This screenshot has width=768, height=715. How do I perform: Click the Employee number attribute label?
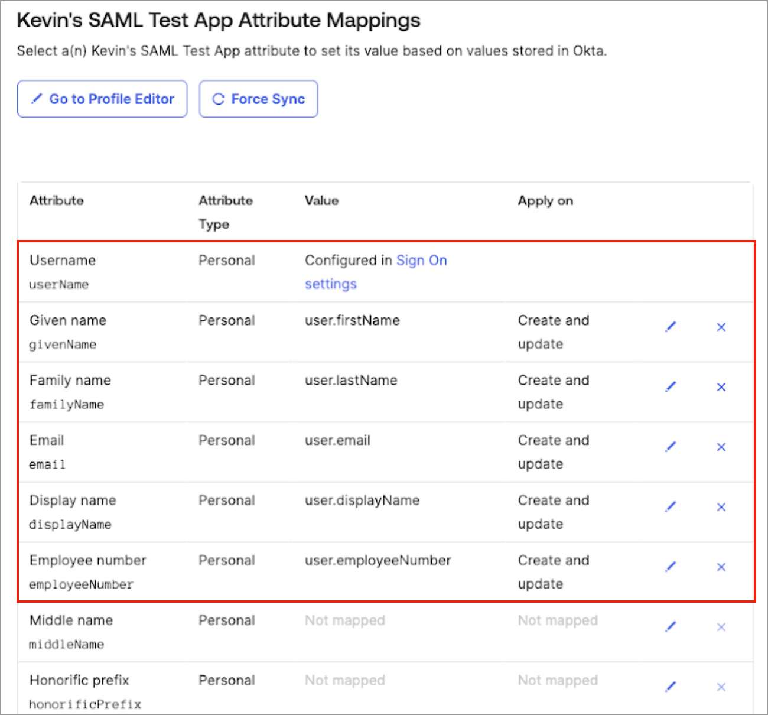88,560
